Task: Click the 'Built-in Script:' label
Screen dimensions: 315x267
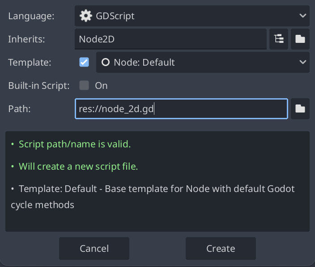Action: 39,86
